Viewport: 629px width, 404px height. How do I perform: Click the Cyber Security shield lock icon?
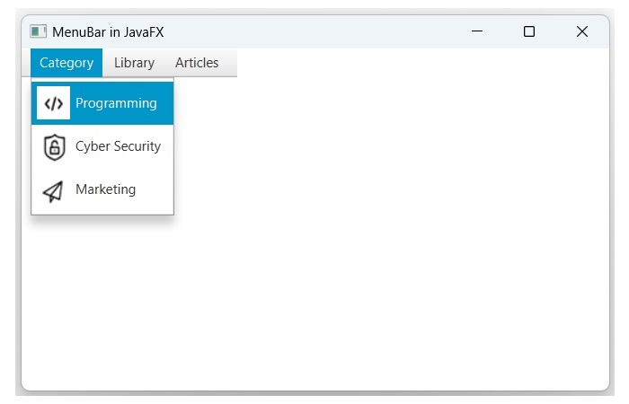pos(54,147)
